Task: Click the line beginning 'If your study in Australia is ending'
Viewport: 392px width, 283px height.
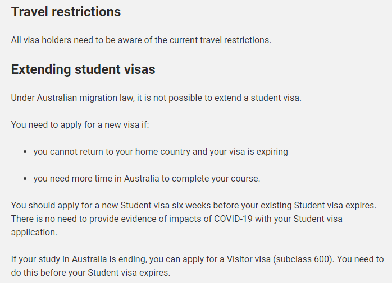Action: tap(198, 259)
